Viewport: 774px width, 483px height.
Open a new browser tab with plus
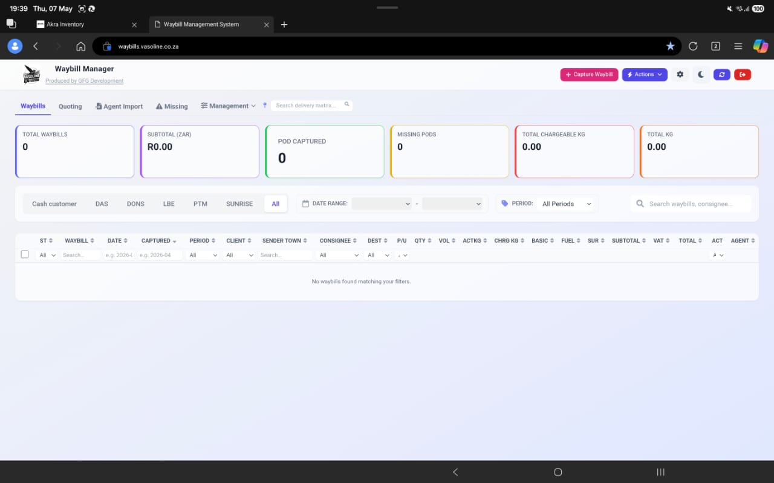click(x=284, y=24)
